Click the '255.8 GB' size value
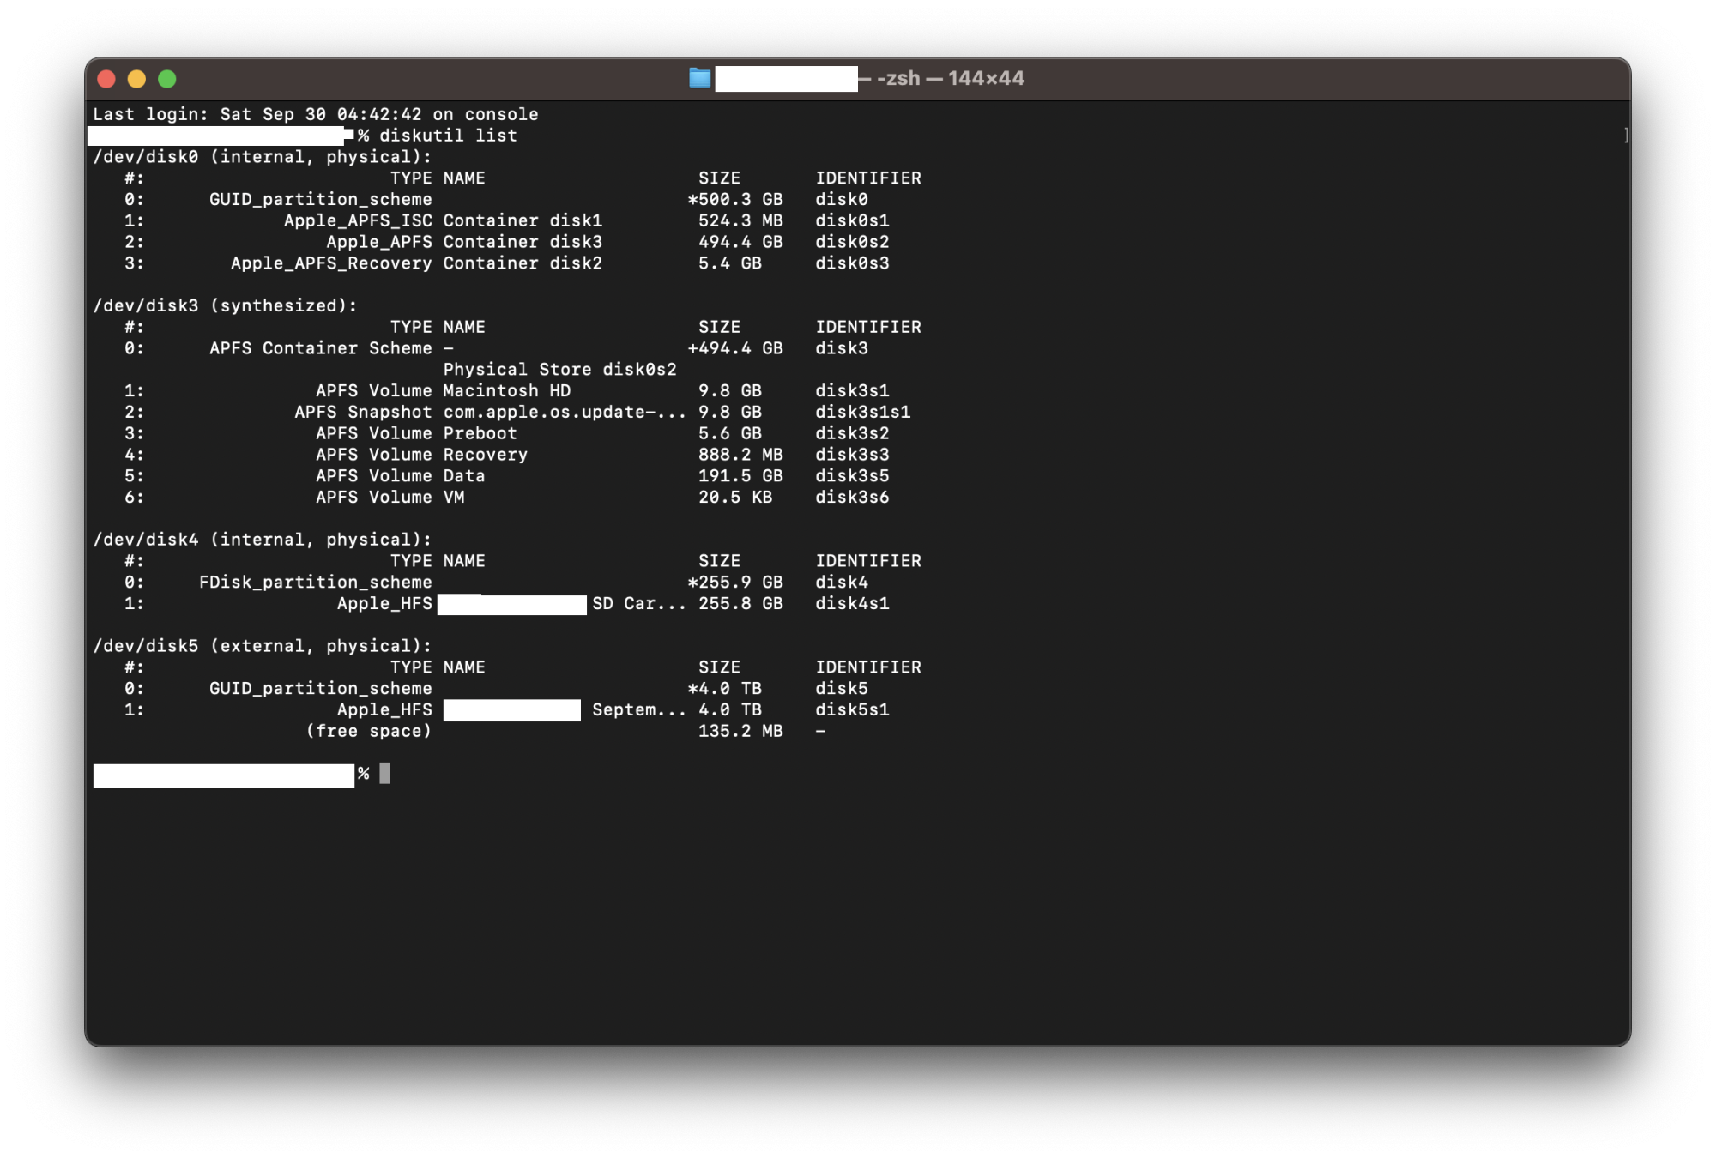The height and width of the screenshot is (1159, 1716). click(x=740, y=604)
